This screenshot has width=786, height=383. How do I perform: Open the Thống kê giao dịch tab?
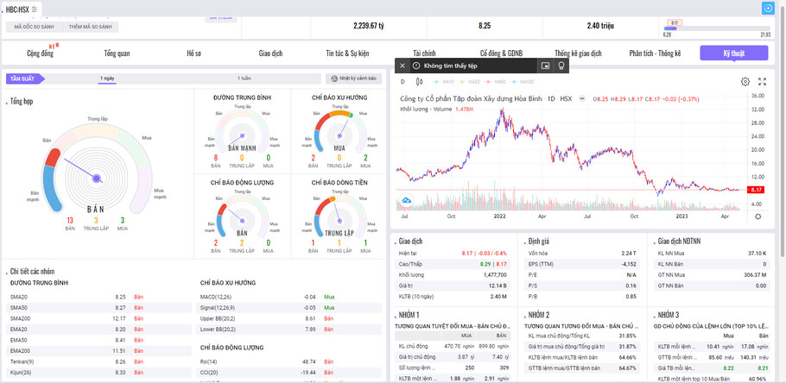point(578,53)
